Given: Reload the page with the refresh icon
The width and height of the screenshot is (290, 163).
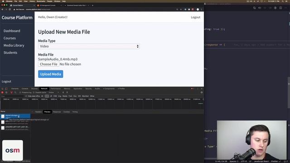Looking at the screenshot, I should coord(10,9).
